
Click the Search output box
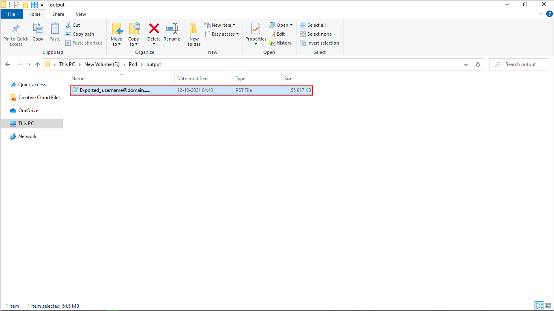click(519, 64)
